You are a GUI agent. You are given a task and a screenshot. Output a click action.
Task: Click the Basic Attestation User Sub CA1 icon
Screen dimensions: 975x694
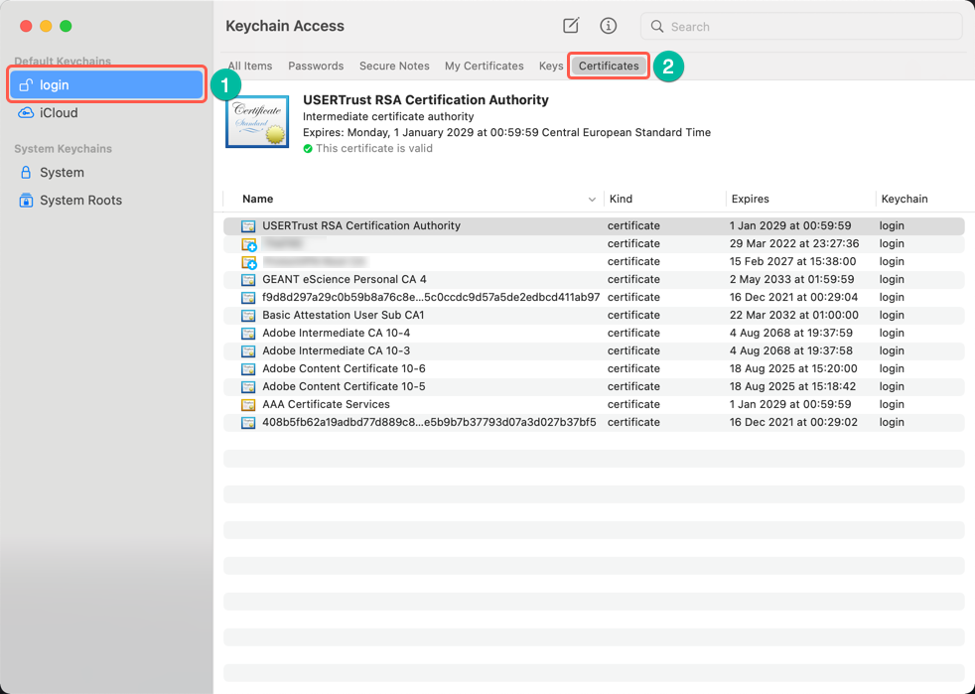coord(249,316)
